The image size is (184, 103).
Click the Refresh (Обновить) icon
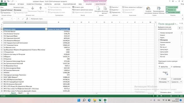[x=98, y=8]
